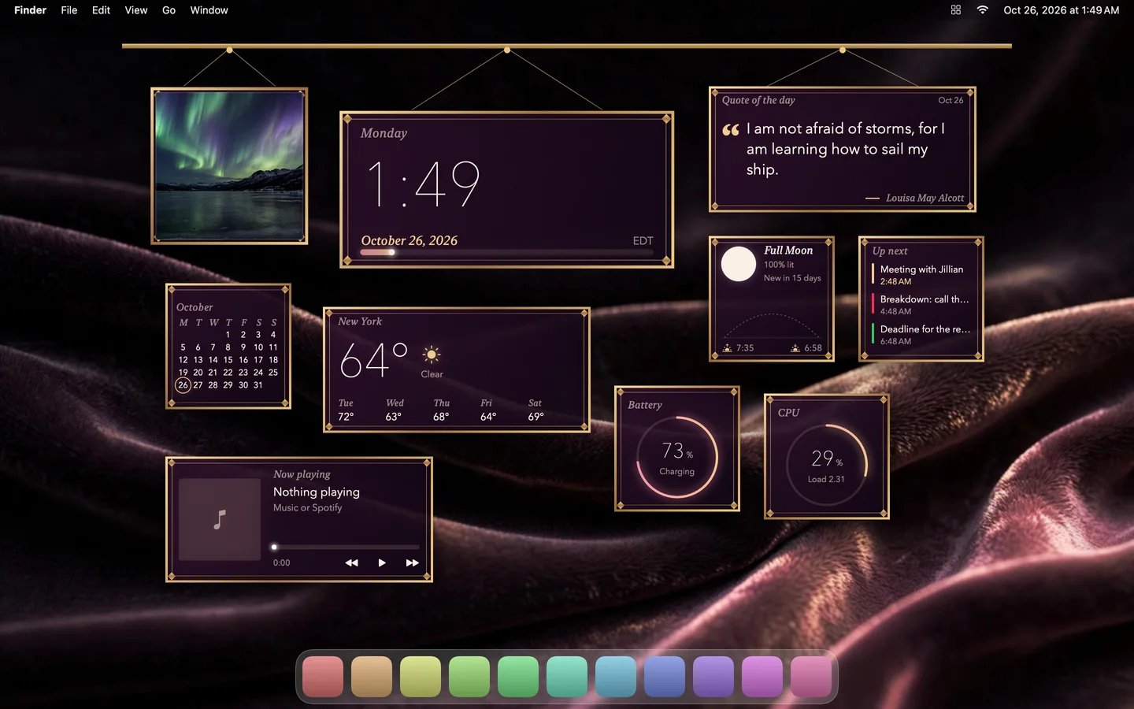Select the circled day 26 in calendar
The width and height of the screenshot is (1134, 709).
coord(183,385)
